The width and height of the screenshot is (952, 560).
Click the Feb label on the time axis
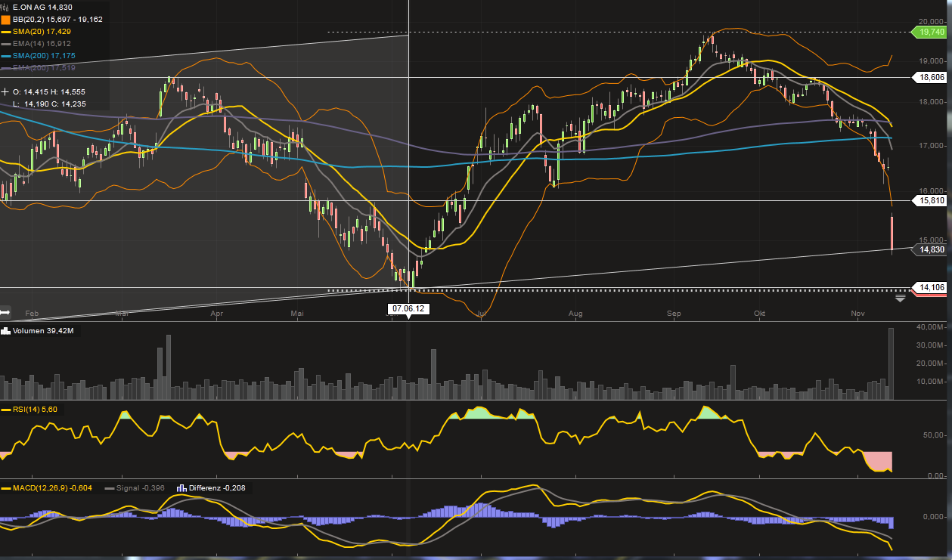point(32,312)
